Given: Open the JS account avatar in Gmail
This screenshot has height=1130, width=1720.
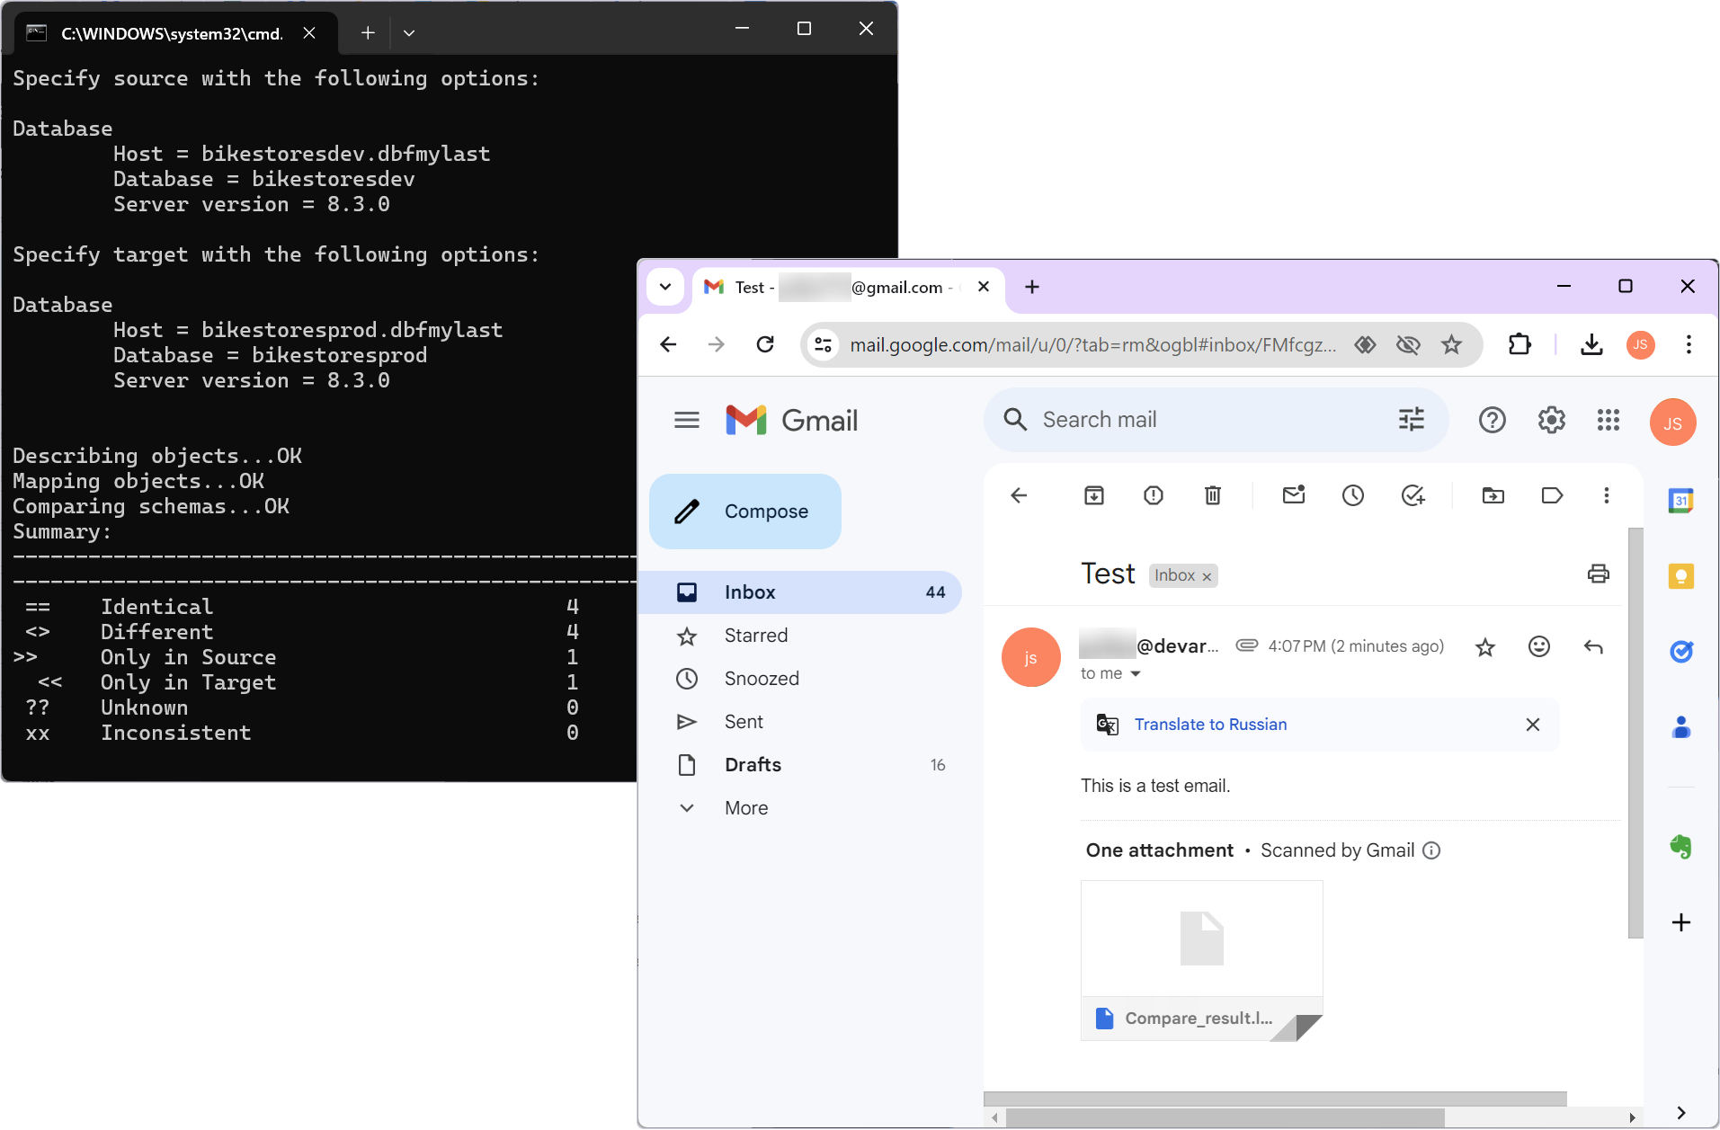Looking at the screenshot, I should coord(1673,423).
